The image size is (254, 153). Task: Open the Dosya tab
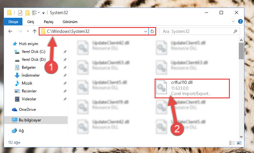point(13,22)
